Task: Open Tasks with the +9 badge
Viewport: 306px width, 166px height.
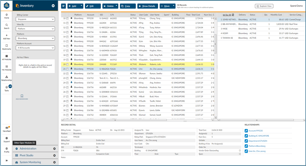Action: [7, 88]
